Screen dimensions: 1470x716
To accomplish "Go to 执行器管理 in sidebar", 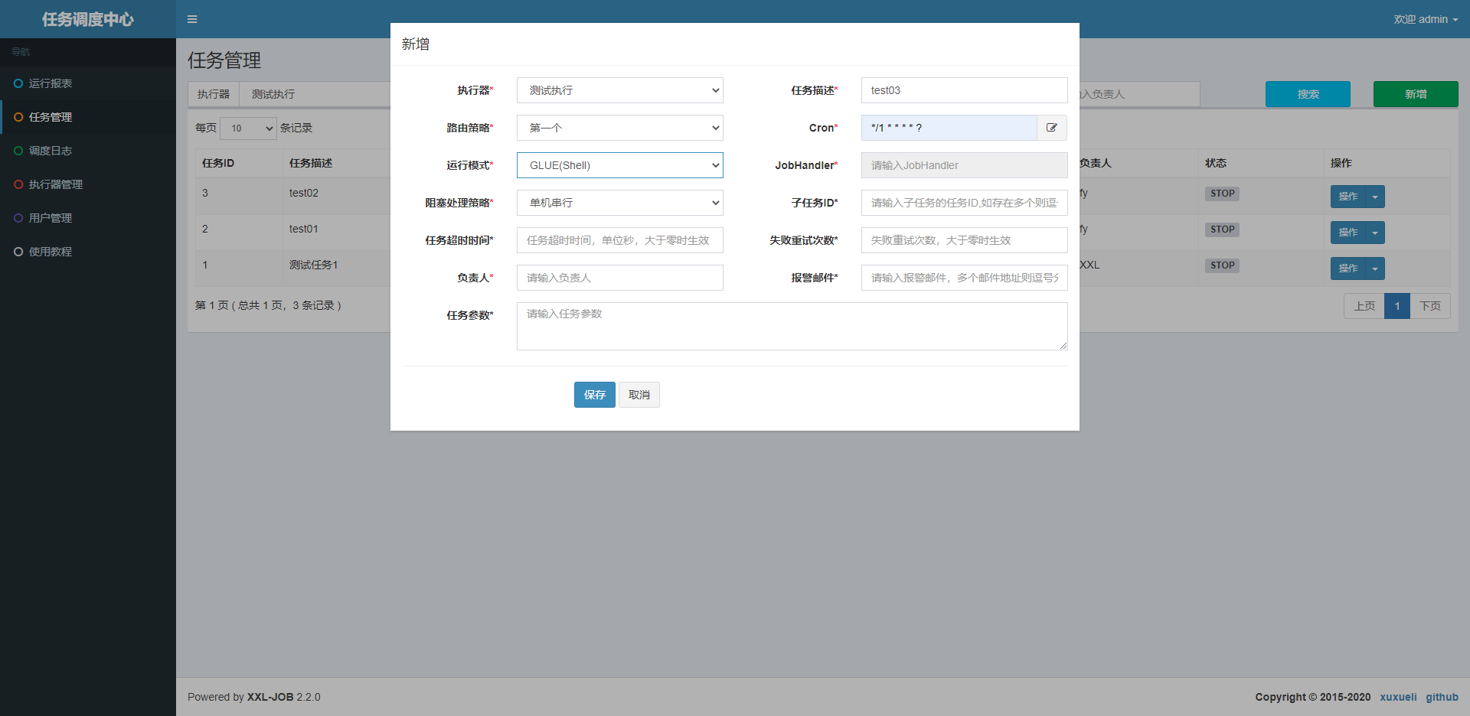I will click(x=88, y=184).
